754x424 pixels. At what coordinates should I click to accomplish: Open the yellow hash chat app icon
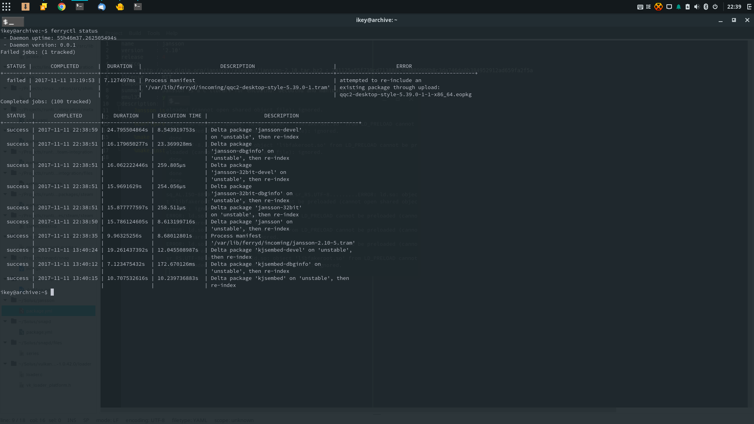[x=44, y=7]
